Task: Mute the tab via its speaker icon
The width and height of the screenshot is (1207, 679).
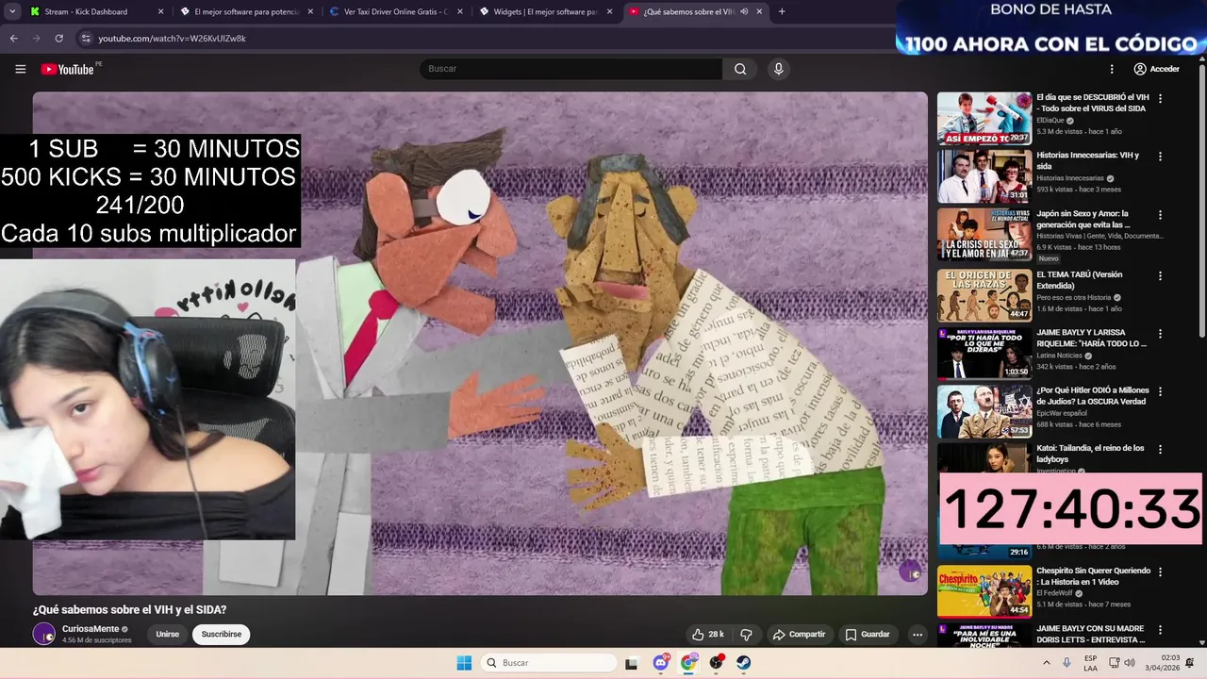Action: click(744, 11)
